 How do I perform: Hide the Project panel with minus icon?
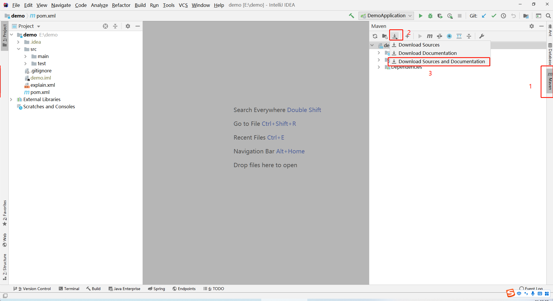[138, 26]
